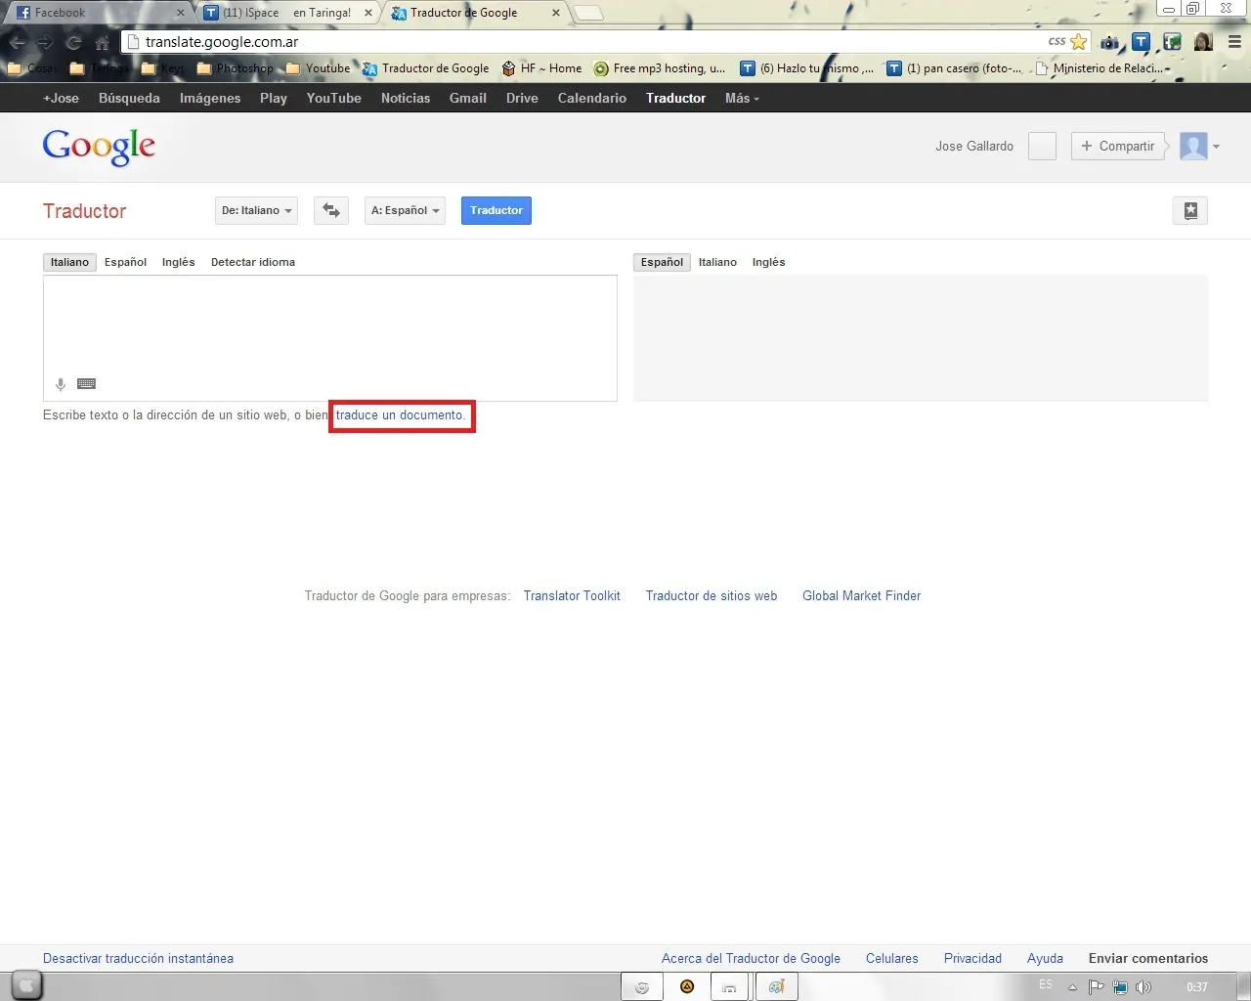
Task: Open the new tab button
Action: pyautogui.click(x=587, y=14)
